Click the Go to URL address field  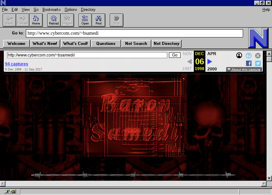point(135,33)
